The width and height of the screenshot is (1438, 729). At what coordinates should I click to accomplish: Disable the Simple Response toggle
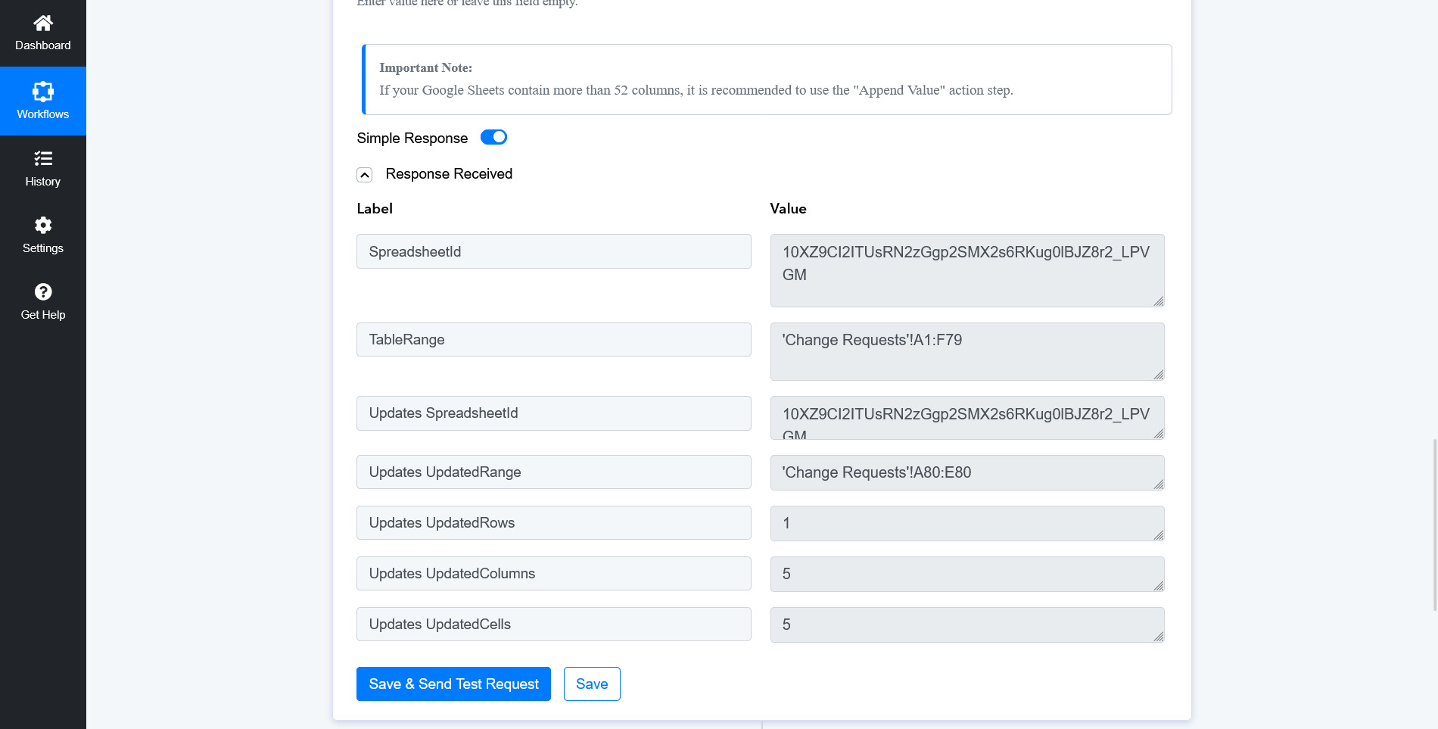click(493, 137)
